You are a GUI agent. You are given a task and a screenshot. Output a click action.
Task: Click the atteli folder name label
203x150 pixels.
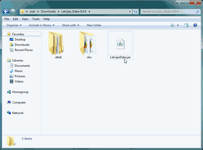click(x=58, y=57)
